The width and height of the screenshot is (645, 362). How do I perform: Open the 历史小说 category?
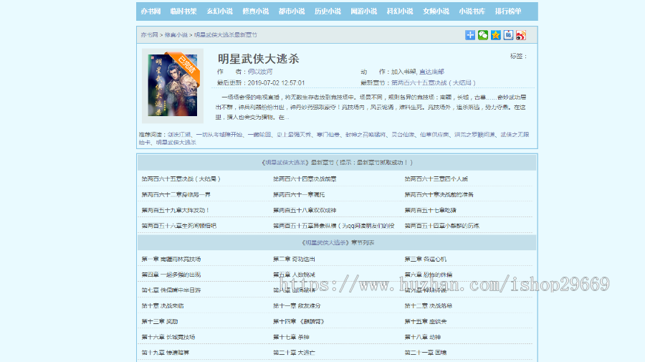[328, 11]
